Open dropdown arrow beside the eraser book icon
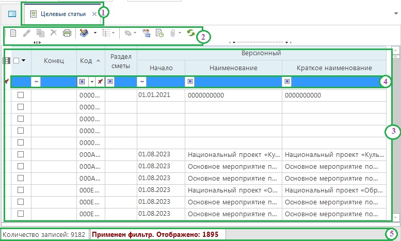 coord(95,34)
